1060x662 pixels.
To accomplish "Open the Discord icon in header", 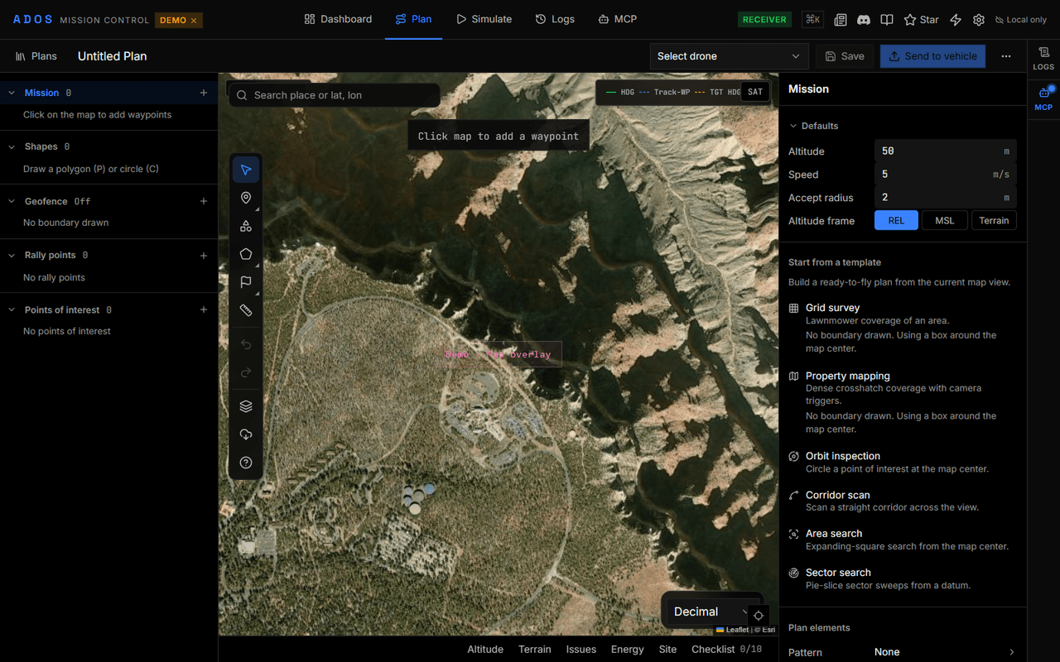I will click(864, 19).
